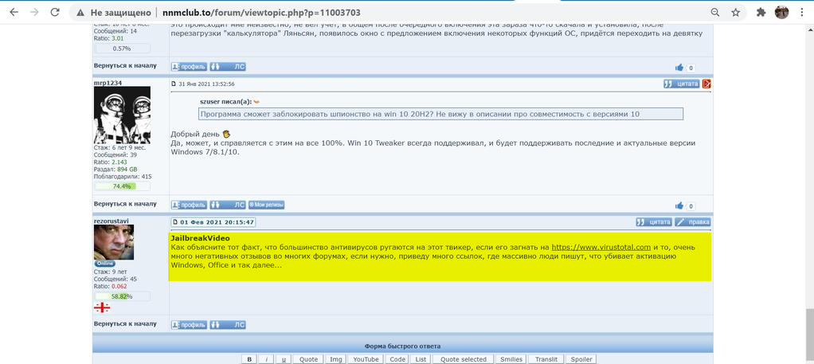Edit rezorustavi's post with правка button

pyautogui.click(x=692, y=221)
